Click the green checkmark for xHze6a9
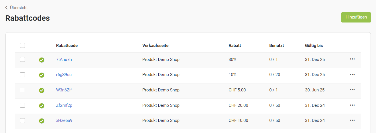Image resolution: width=376 pixels, height=133 pixels. [x=42, y=121]
